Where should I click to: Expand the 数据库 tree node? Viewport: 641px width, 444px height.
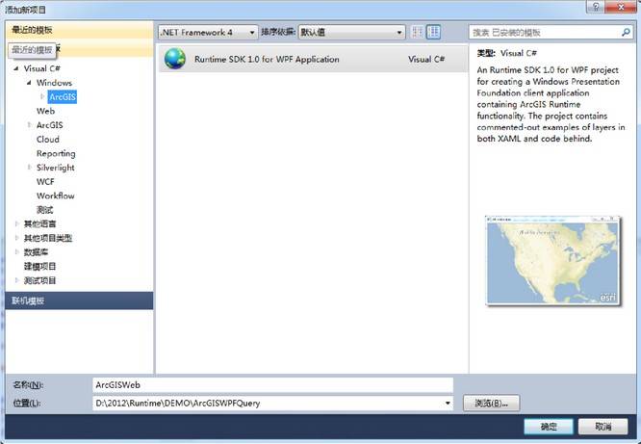pos(16,251)
